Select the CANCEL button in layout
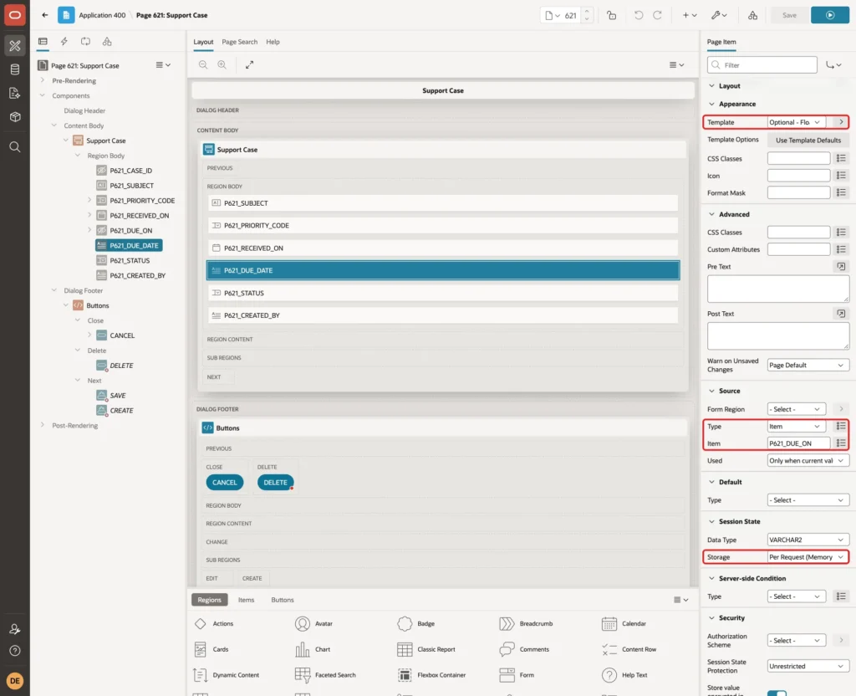Screen dimensions: 856x696 (x=224, y=483)
